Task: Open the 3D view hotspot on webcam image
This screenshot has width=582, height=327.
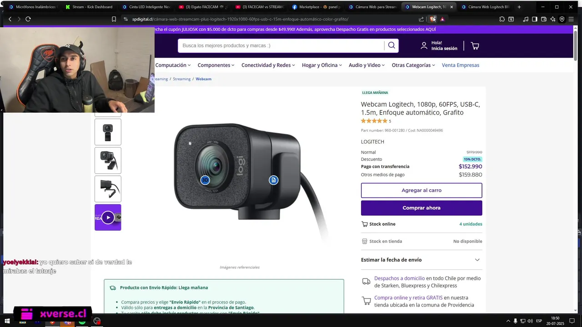Action: [x=205, y=180]
